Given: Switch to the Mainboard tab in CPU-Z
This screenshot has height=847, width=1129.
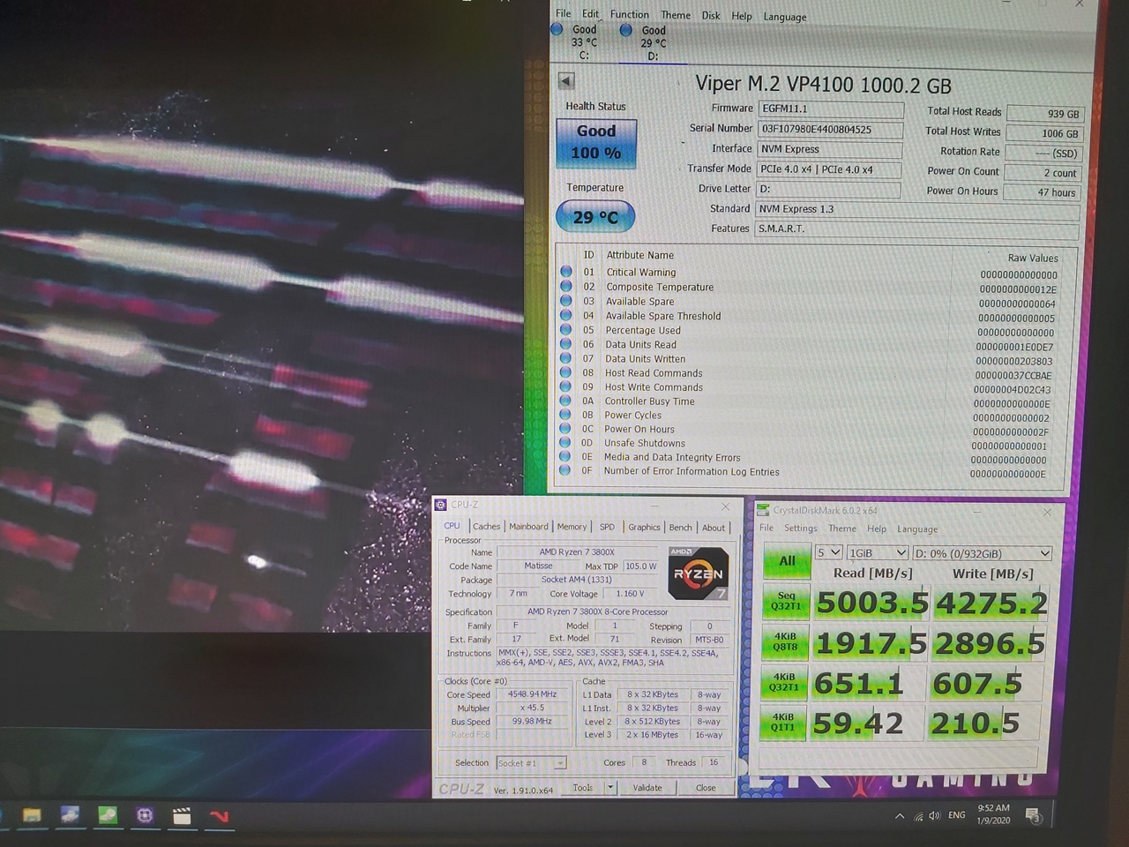Looking at the screenshot, I should point(528,527).
